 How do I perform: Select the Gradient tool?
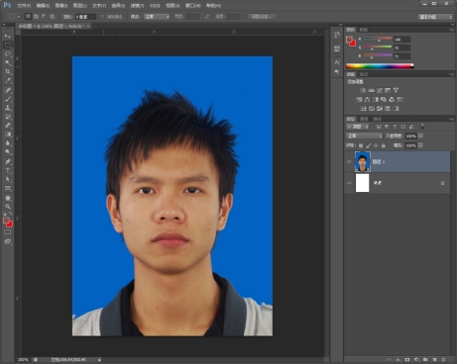[8, 135]
